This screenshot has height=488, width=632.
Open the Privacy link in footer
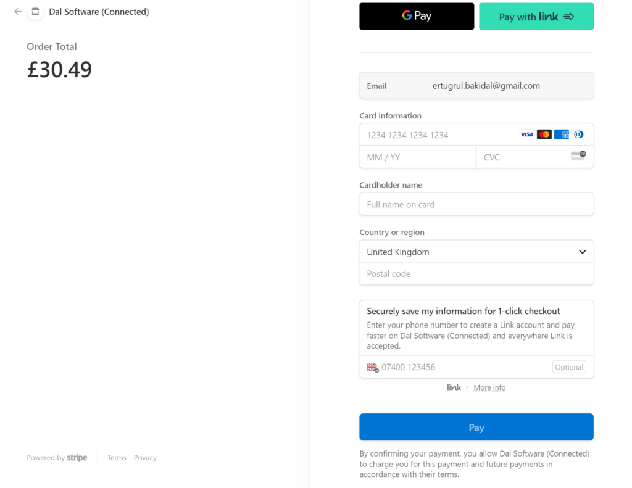(x=145, y=458)
